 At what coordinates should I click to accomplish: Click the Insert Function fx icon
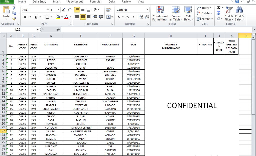pyautogui.click(x=58, y=29)
